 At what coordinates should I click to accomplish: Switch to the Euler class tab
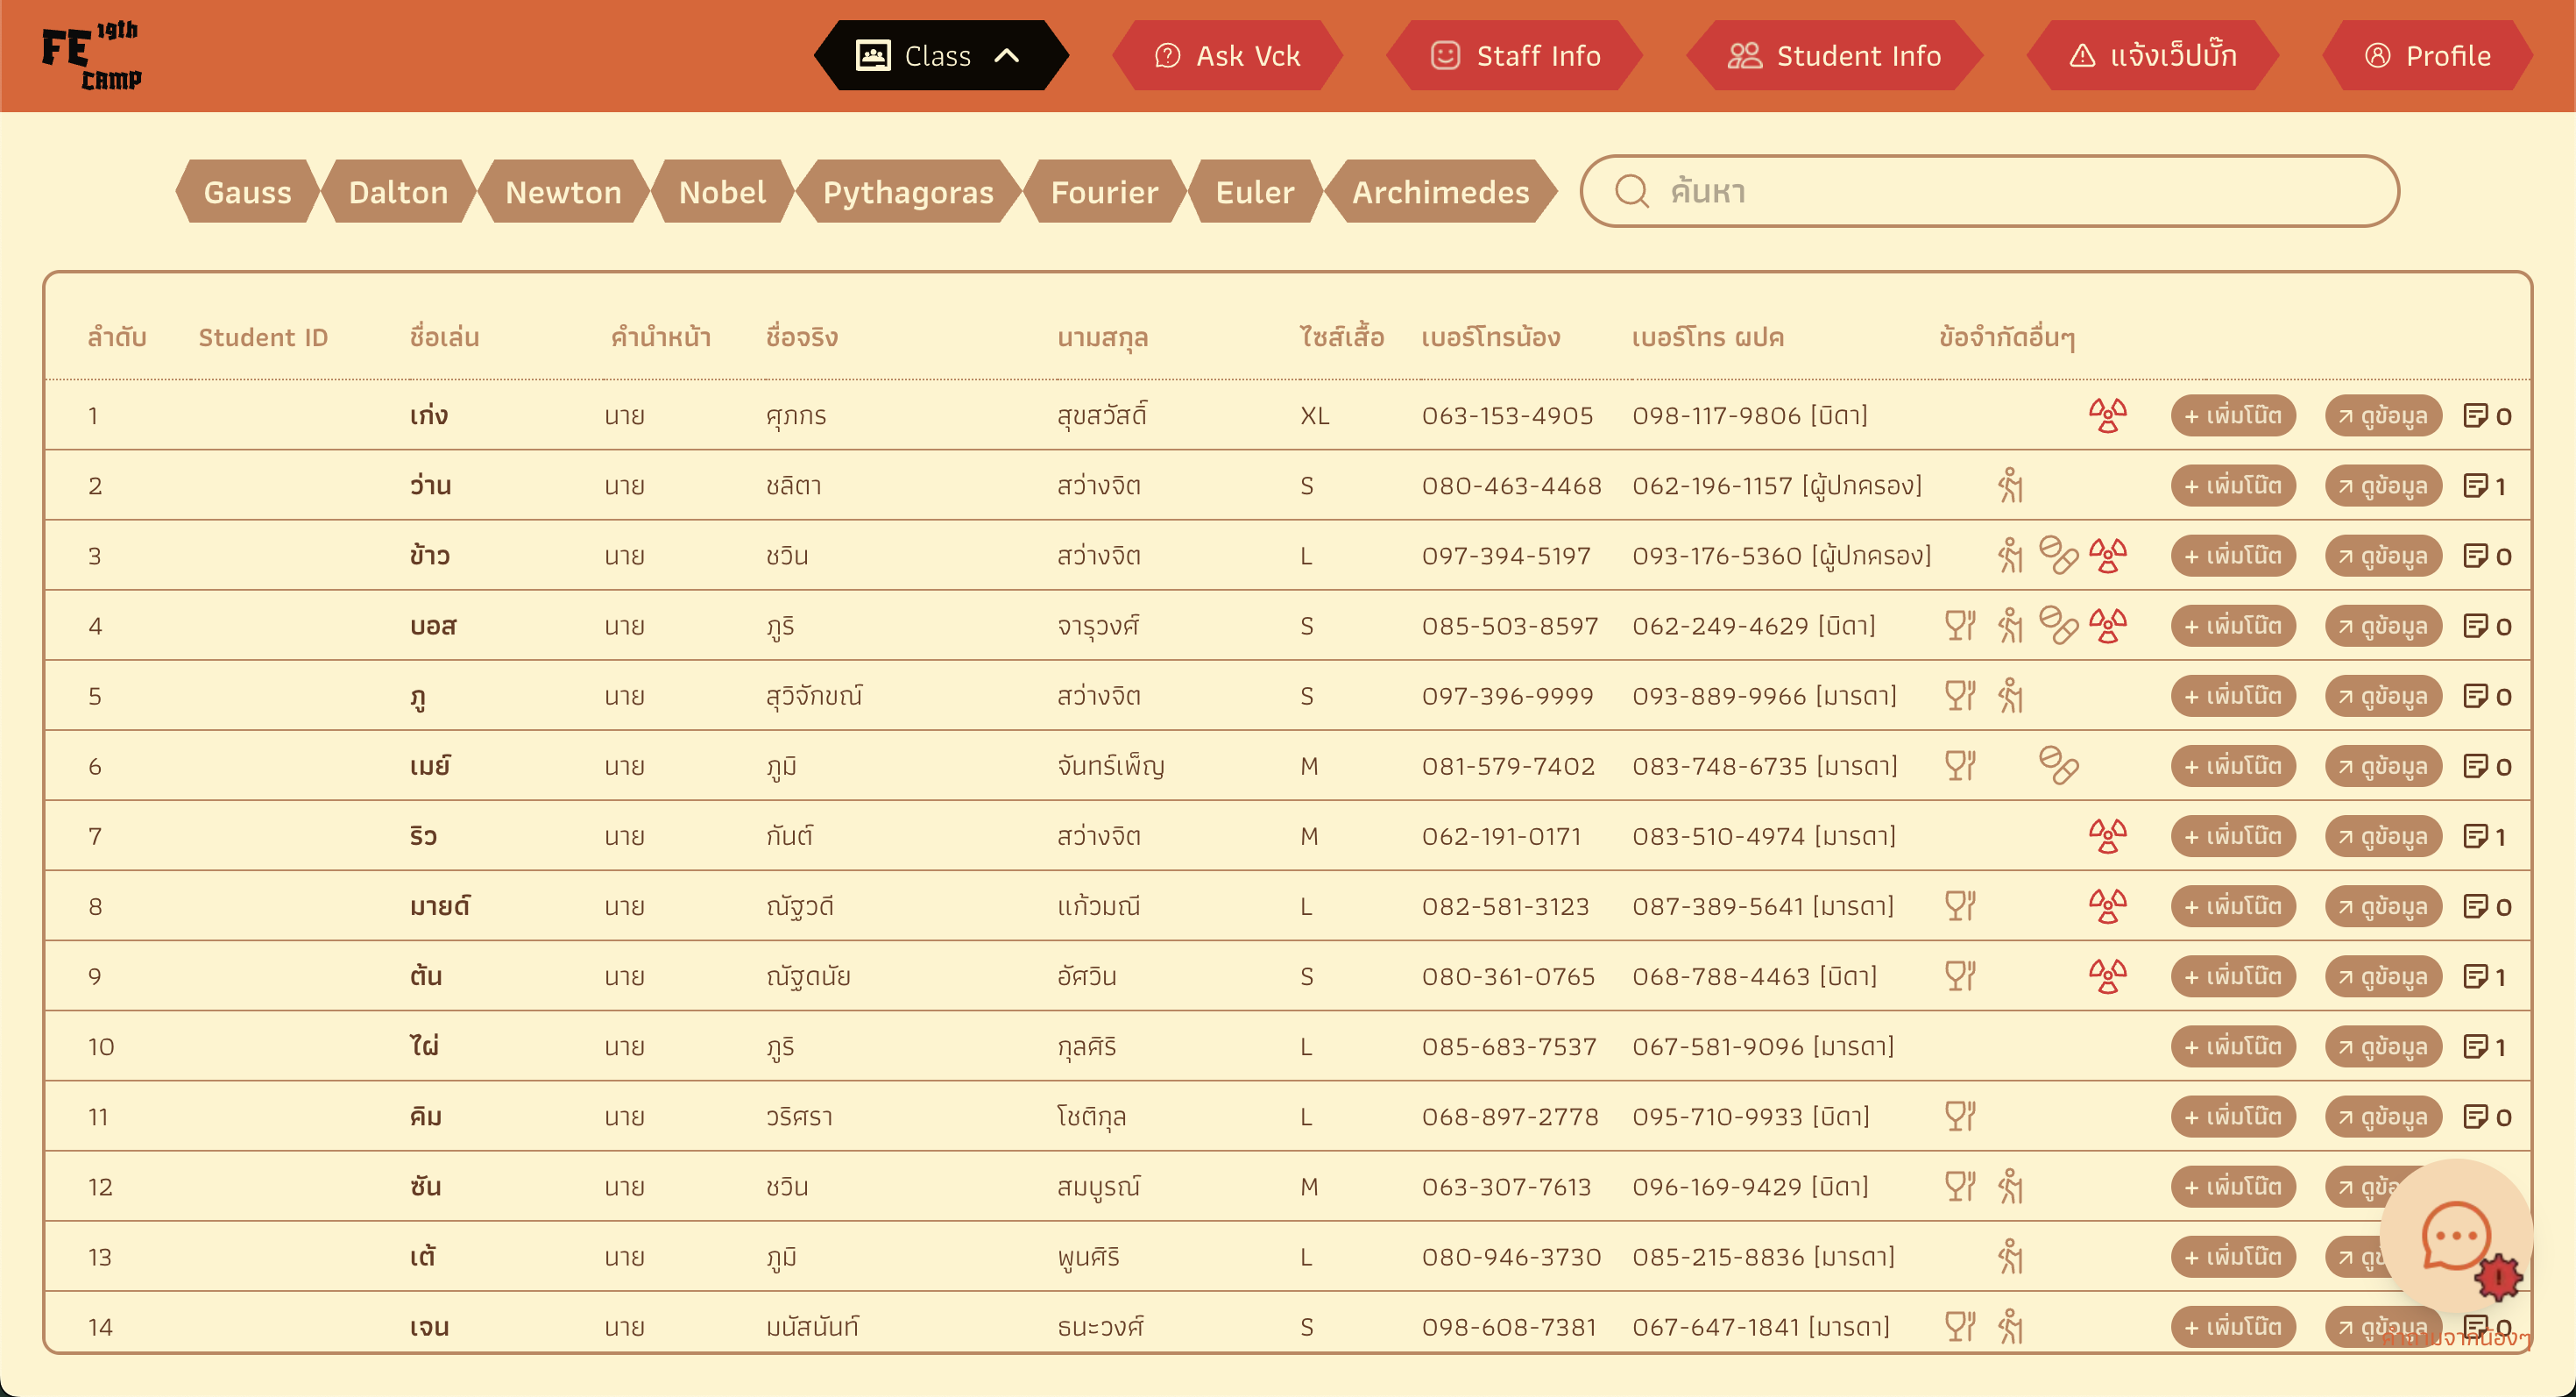click(x=1254, y=191)
